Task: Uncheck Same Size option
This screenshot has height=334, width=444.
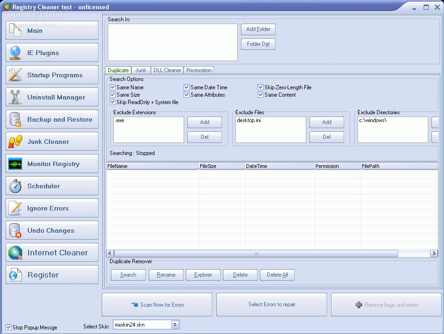Action: (113, 95)
